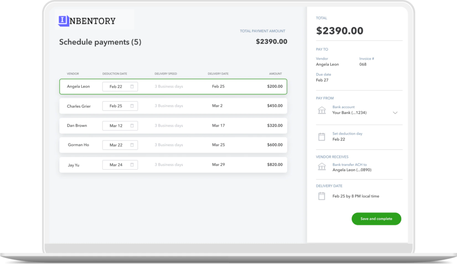Screen dimensions: 457x265
Task: Click the calendar icon next to Set deduction day
Action: coord(321,137)
